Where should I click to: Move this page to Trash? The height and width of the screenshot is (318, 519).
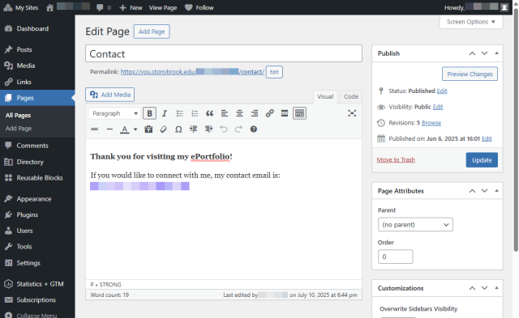coord(396,159)
